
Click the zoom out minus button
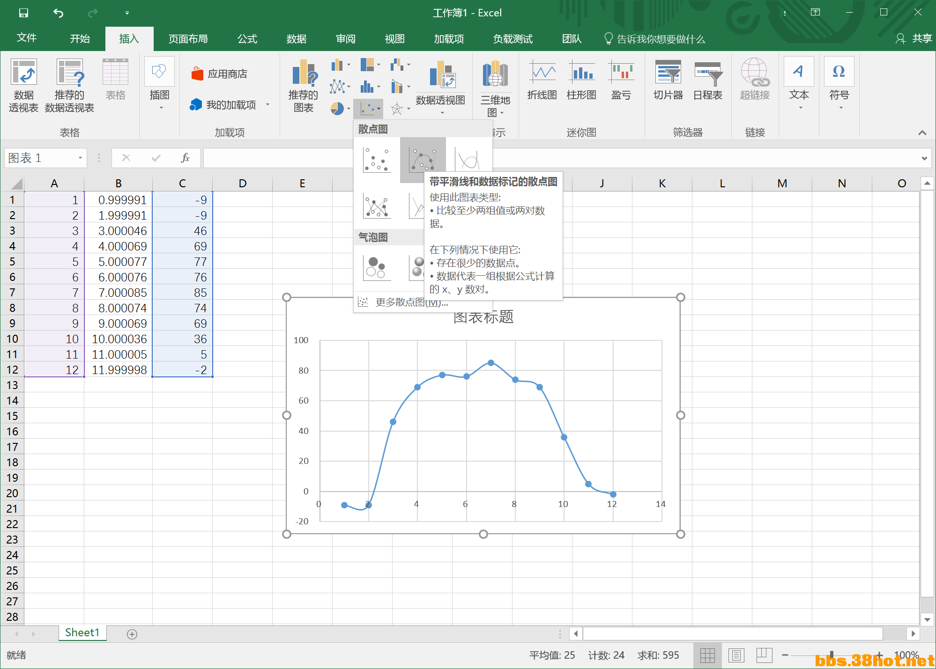coord(785,655)
